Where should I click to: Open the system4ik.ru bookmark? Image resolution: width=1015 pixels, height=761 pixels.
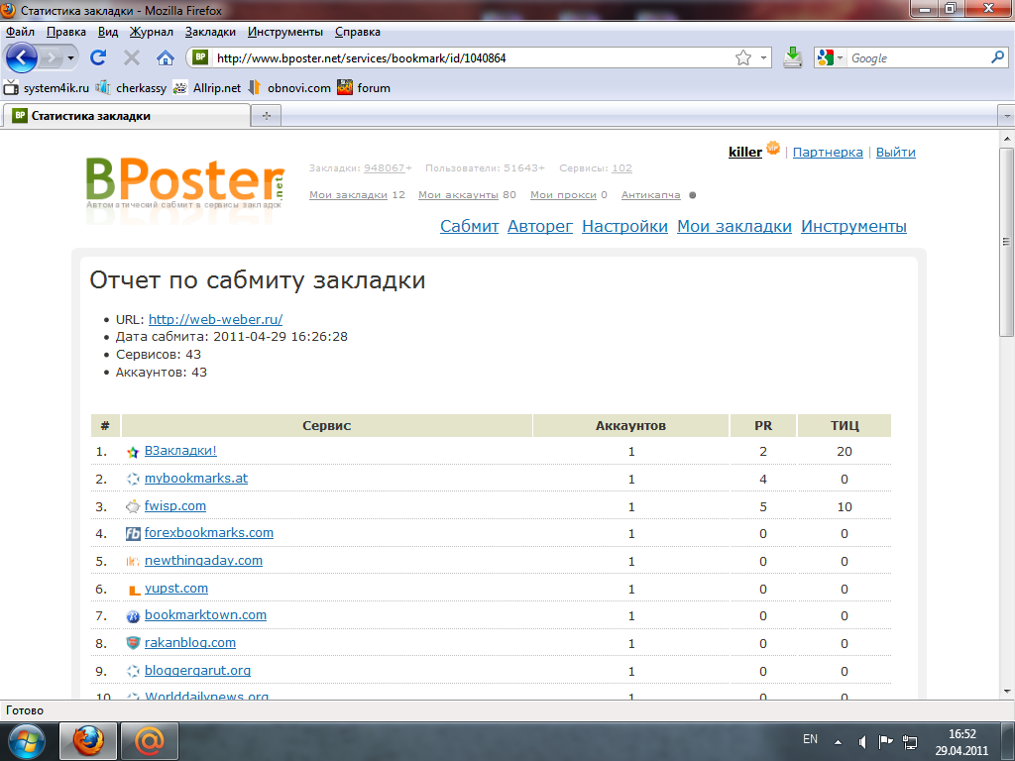pyautogui.click(x=46, y=88)
